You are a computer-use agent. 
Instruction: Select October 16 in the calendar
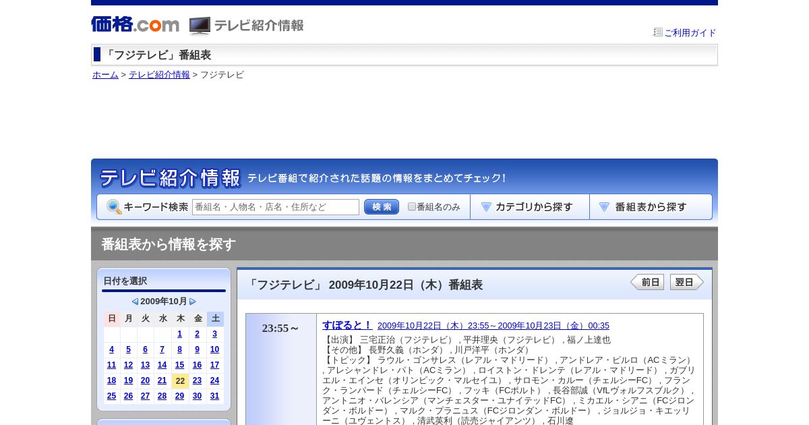198,365
